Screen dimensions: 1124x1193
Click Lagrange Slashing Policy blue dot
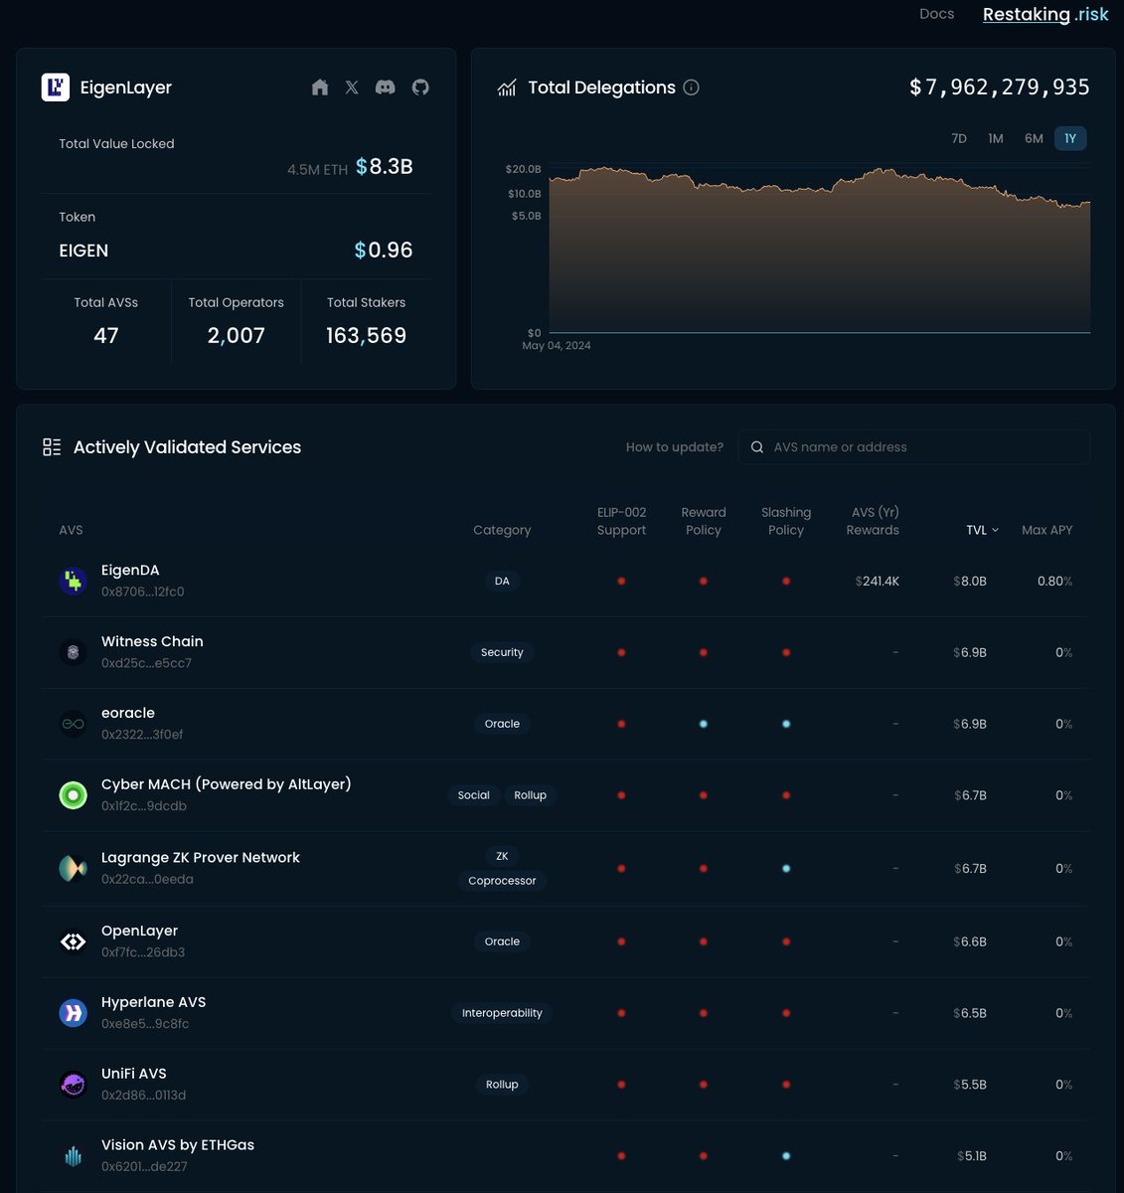tap(786, 868)
